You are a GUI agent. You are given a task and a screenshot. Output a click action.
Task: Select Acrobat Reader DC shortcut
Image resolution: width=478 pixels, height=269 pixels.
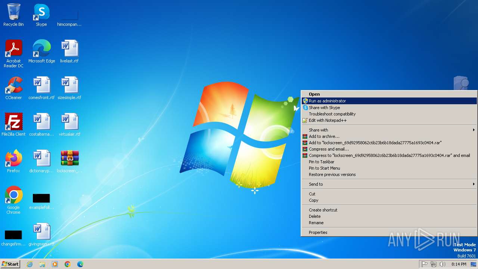click(x=13, y=53)
